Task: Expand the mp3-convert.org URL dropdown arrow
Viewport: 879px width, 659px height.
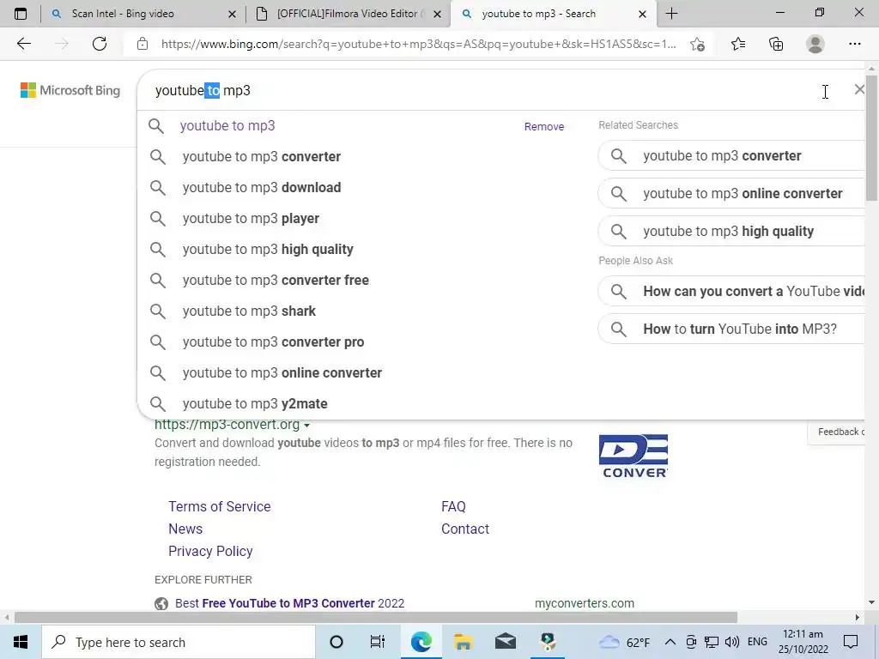Action: 306,426
